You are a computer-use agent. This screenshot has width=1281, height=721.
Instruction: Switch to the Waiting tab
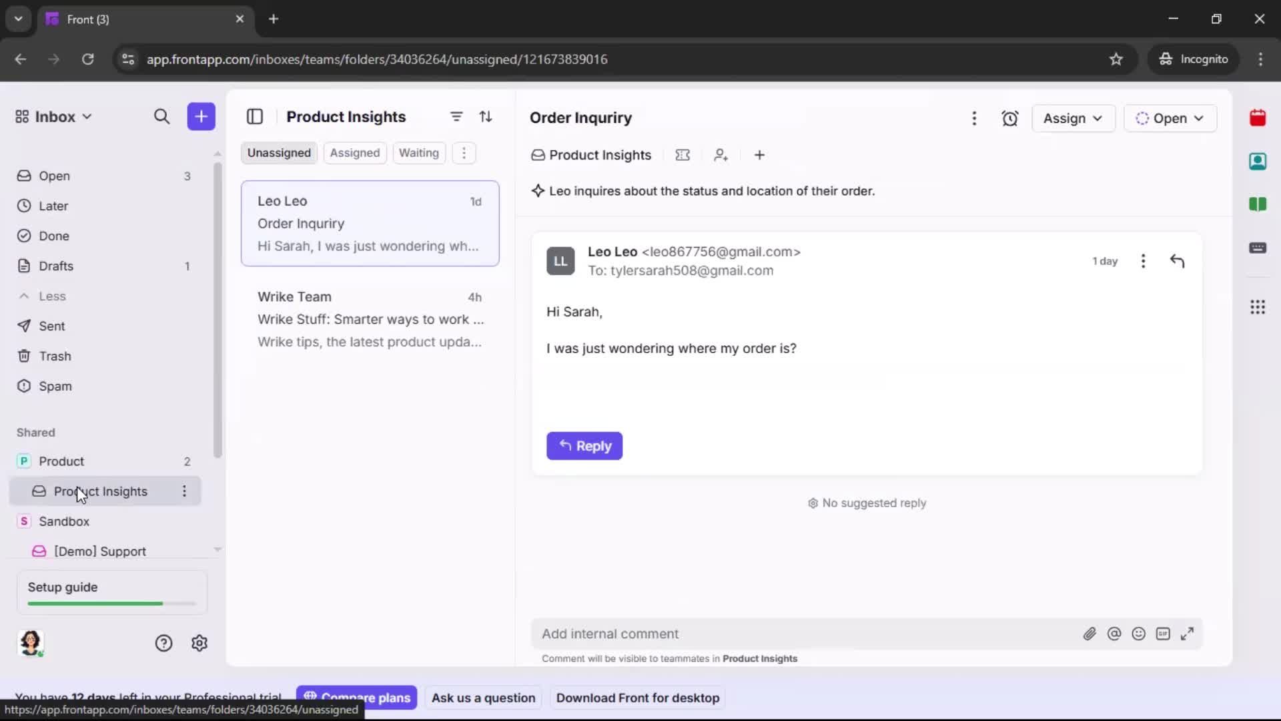(x=418, y=153)
